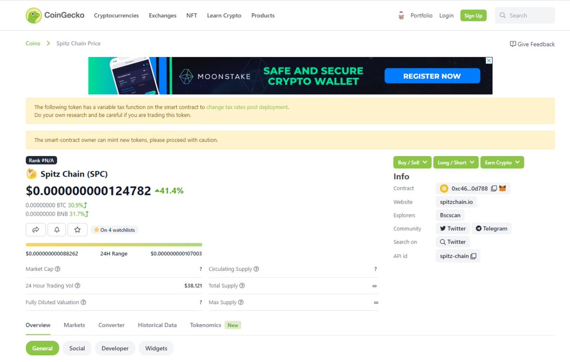Switch to the Tokenomics tab
570x362 pixels.
click(206, 325)
